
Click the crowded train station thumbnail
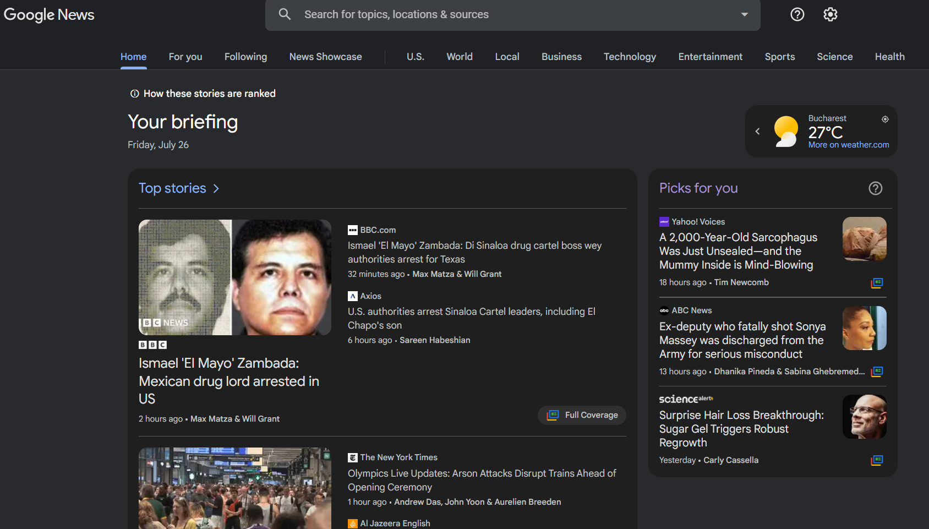[x=235, y=488]
